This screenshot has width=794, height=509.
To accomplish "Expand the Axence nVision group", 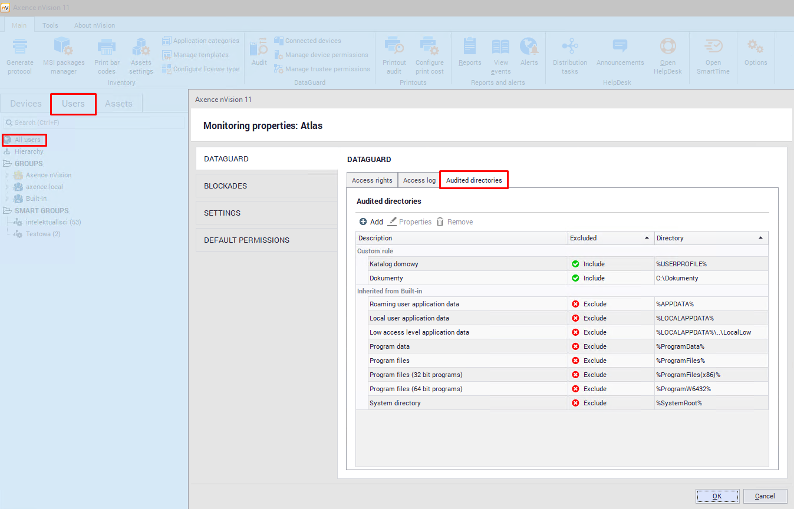I will pos(7,175).
